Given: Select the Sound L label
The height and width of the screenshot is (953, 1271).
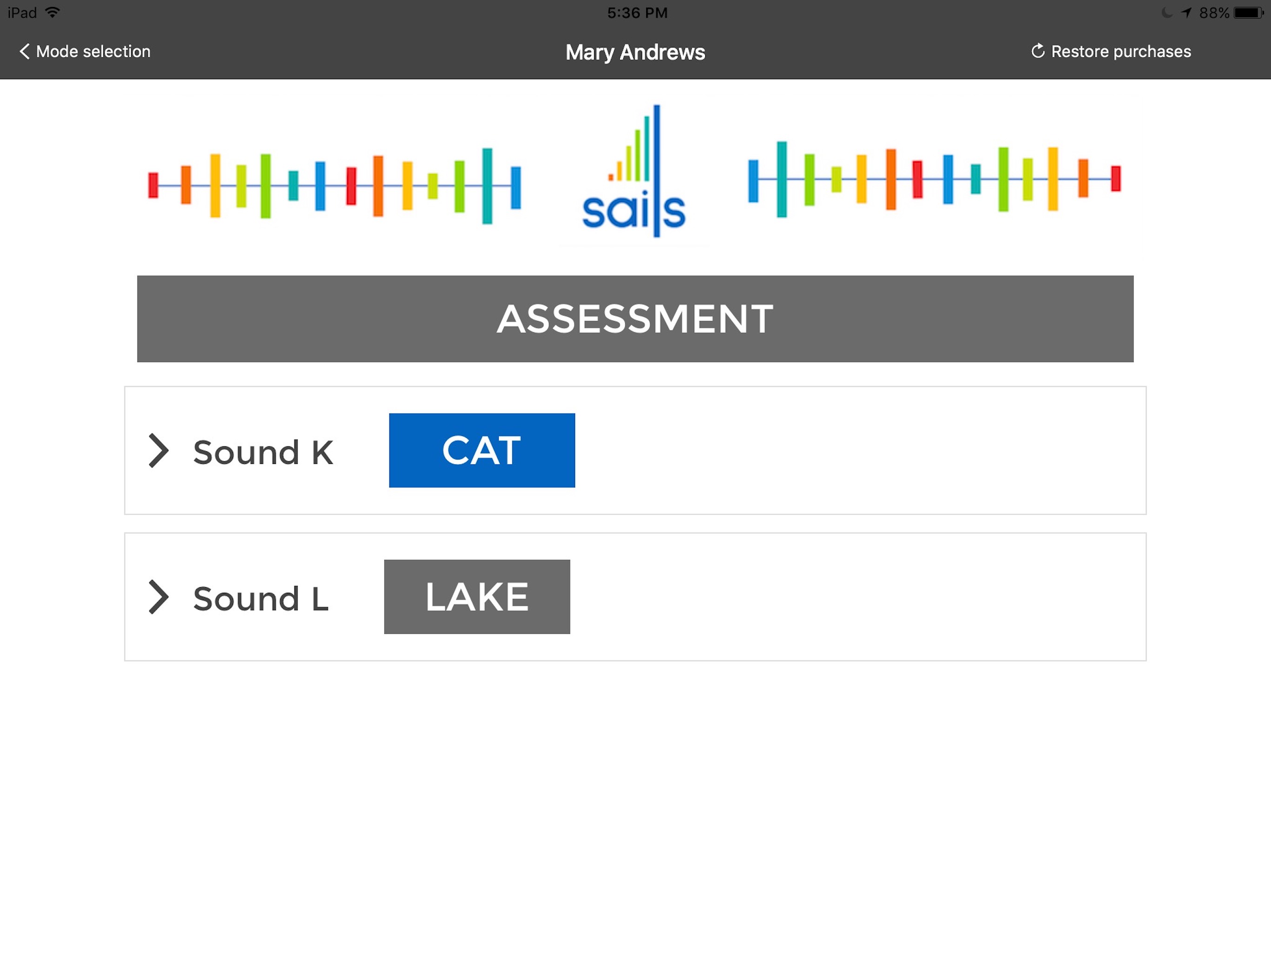Looking at the screenshot, I should [x=261, y=599].
